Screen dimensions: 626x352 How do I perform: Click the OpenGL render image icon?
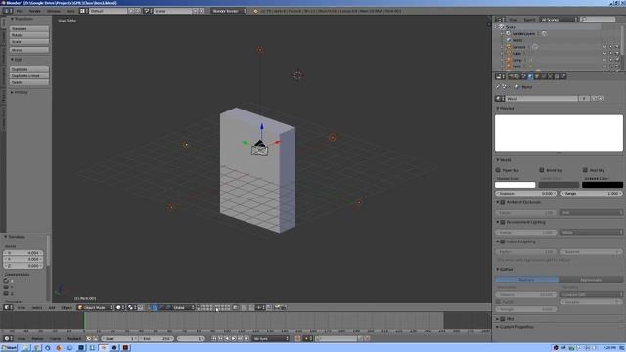coord(277,308)
